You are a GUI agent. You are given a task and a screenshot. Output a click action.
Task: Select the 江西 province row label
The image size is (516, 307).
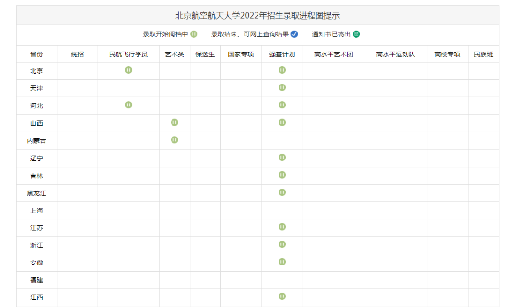(36, 297)
